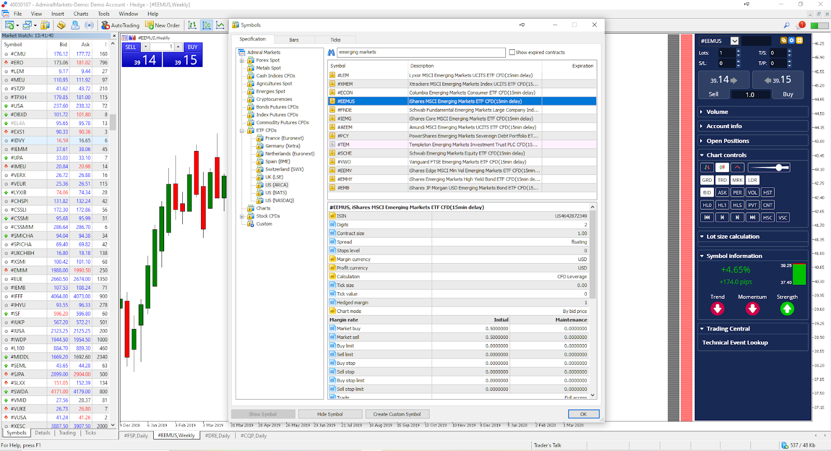Switch chart to line chart icon
This screenshot has width=831, height=451.
point(220,25)
